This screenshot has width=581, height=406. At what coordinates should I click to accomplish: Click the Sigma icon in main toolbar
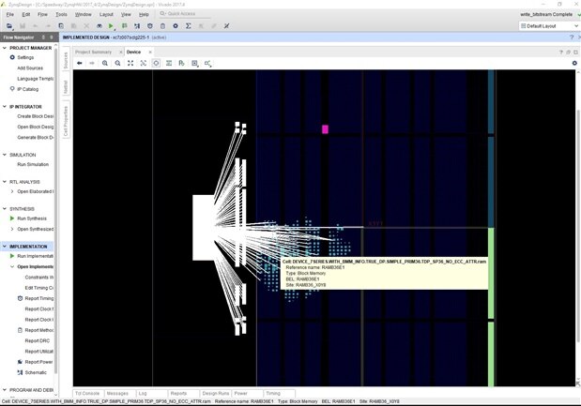[x=188, y=26]
